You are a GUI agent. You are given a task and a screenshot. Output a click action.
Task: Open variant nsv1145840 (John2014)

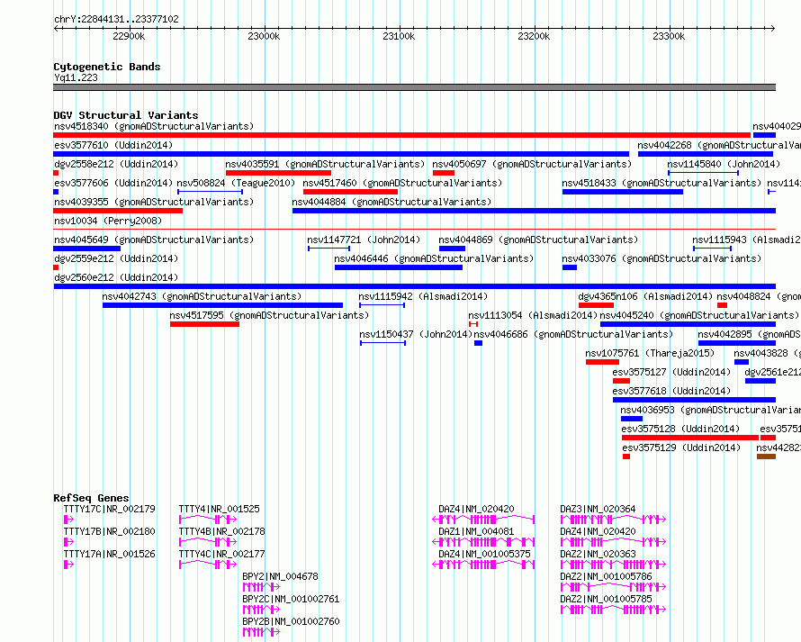(724, 164)
